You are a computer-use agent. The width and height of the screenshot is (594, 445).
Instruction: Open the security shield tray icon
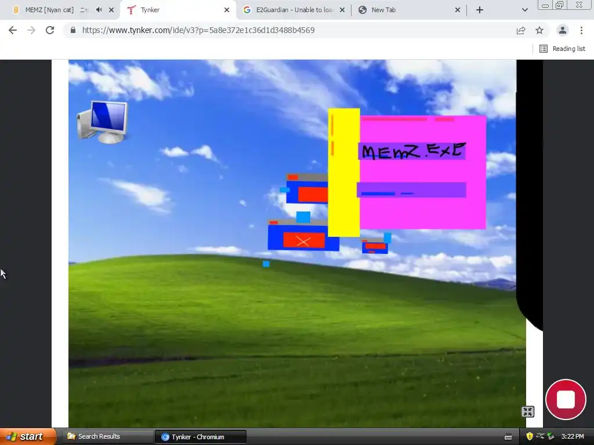[530, 436]
